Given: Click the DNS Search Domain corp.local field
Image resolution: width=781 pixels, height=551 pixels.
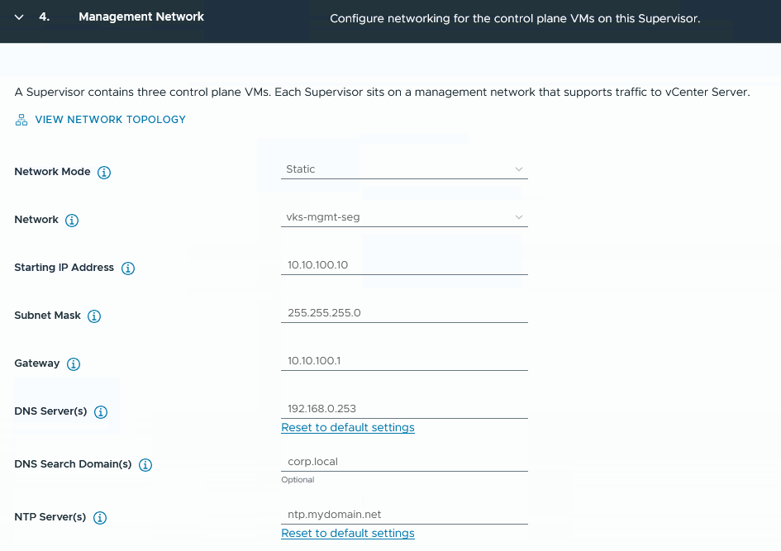Looking at the screenshot, I should coord(404,462).
